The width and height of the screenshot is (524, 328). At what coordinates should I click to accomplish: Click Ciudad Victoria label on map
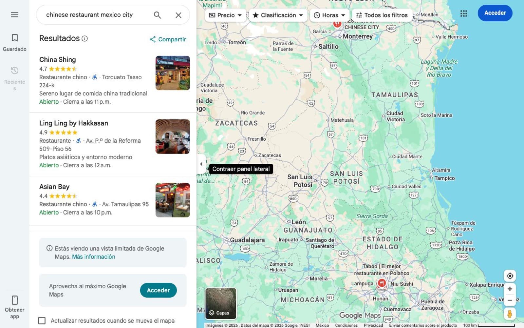(395, 116)
